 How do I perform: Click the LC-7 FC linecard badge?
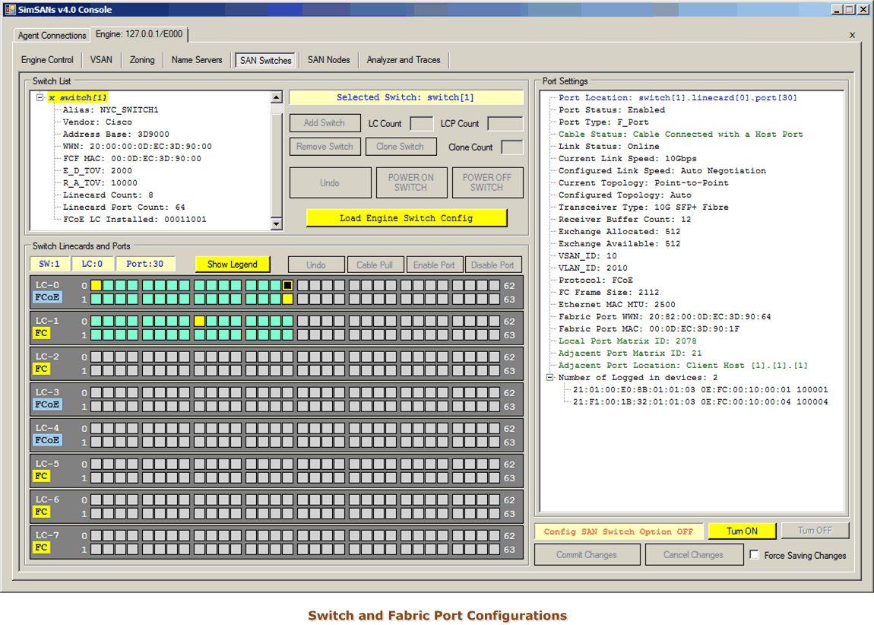(x=41, y=547)
